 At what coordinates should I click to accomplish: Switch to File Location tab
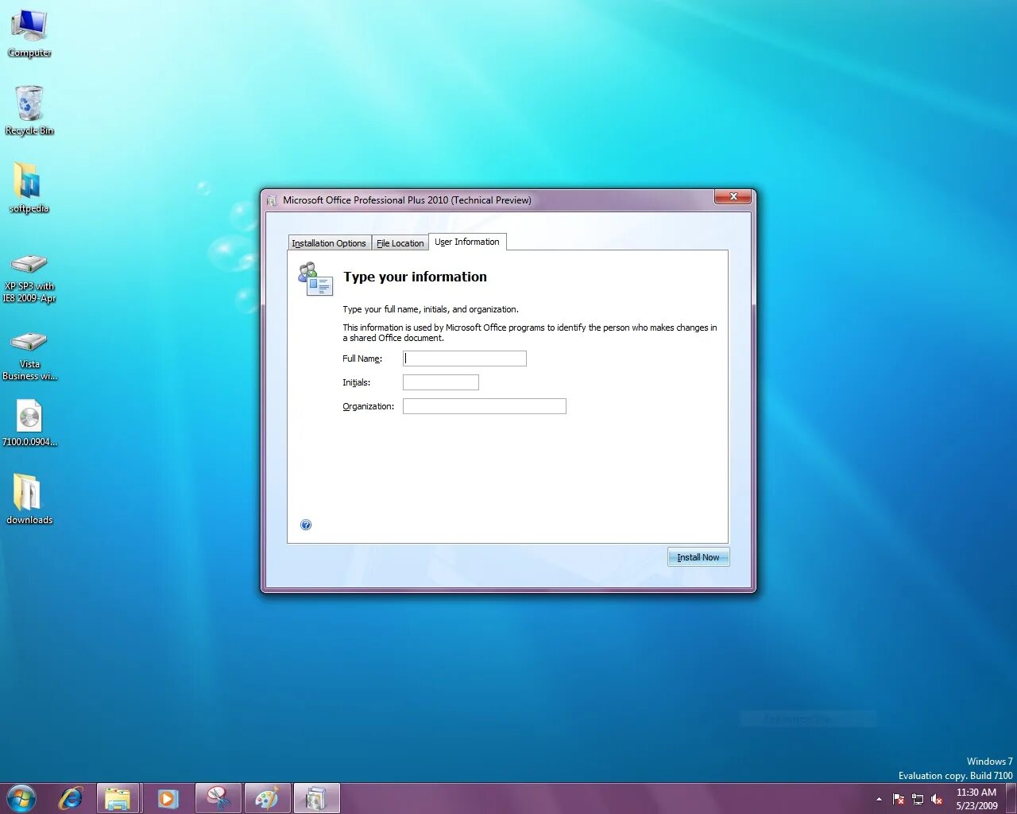point(400,243)
